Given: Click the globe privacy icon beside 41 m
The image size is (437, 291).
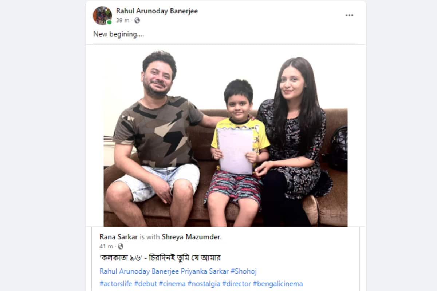Looking at the screenshot, I should (121, 247).
